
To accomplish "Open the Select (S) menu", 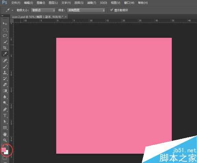I will click(79, 3).
